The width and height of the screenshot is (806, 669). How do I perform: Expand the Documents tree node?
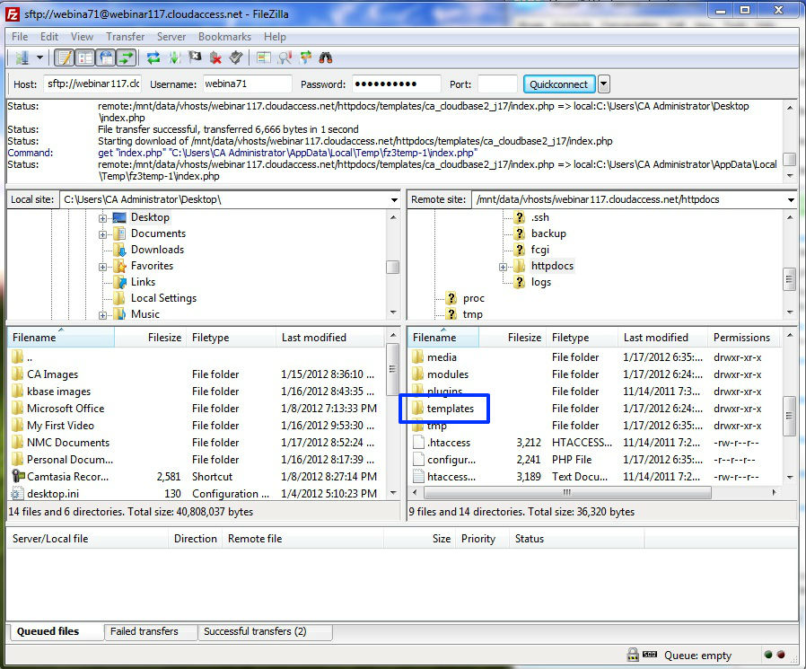pos(103,235)
